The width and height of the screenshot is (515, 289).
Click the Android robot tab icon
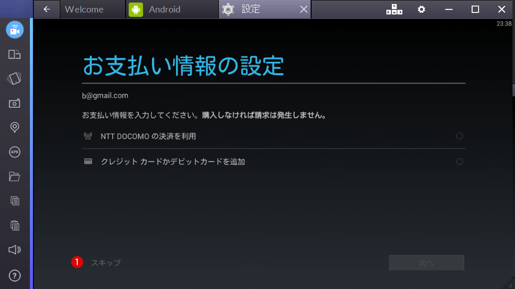tap(136, 9)
